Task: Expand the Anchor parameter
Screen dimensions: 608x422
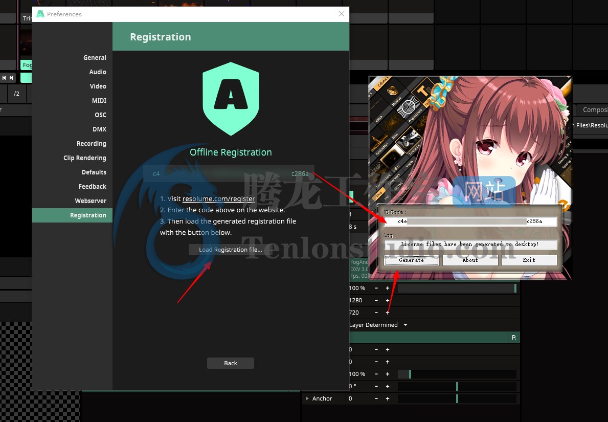Action: (x=307, y=398)
